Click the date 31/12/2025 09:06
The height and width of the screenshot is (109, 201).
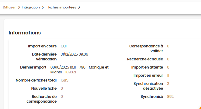point(75,54)
